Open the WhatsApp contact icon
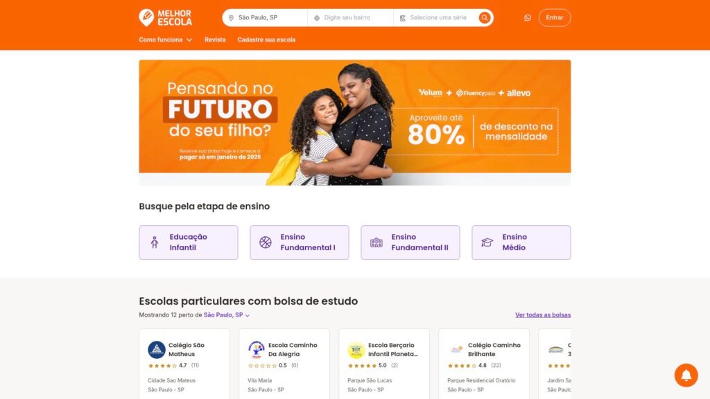The image size is (710, 399). 528,17
